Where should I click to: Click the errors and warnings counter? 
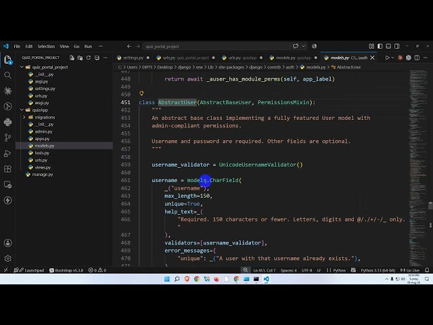[97, 270]
